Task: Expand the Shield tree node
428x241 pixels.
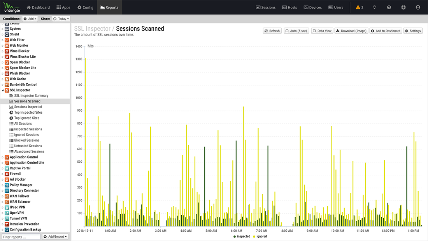Action: [3, 34]
